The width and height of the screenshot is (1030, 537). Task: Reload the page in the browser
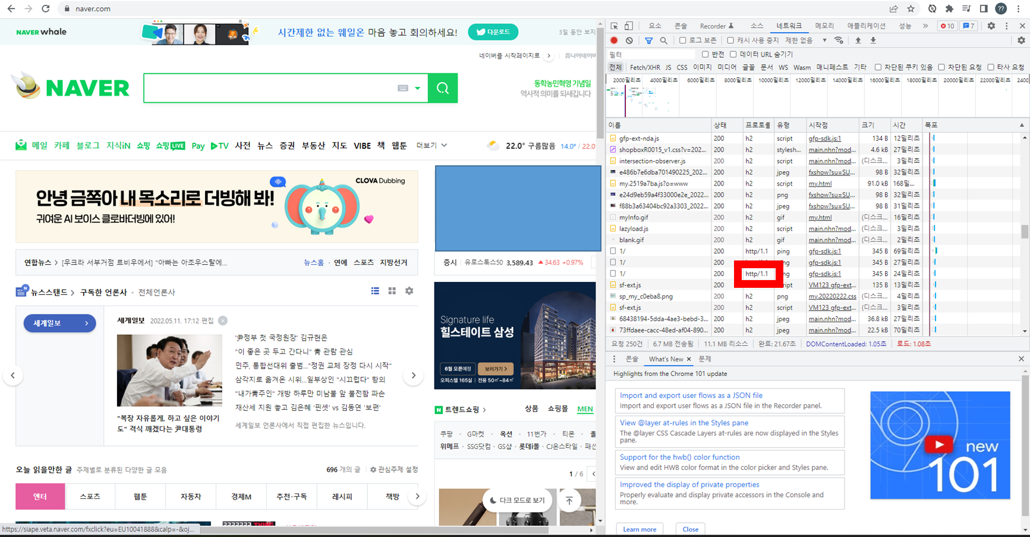pos(46,9)
